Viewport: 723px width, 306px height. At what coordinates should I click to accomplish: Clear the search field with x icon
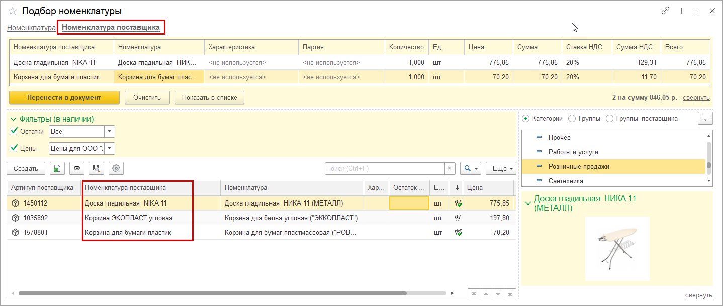pos(450,169)
